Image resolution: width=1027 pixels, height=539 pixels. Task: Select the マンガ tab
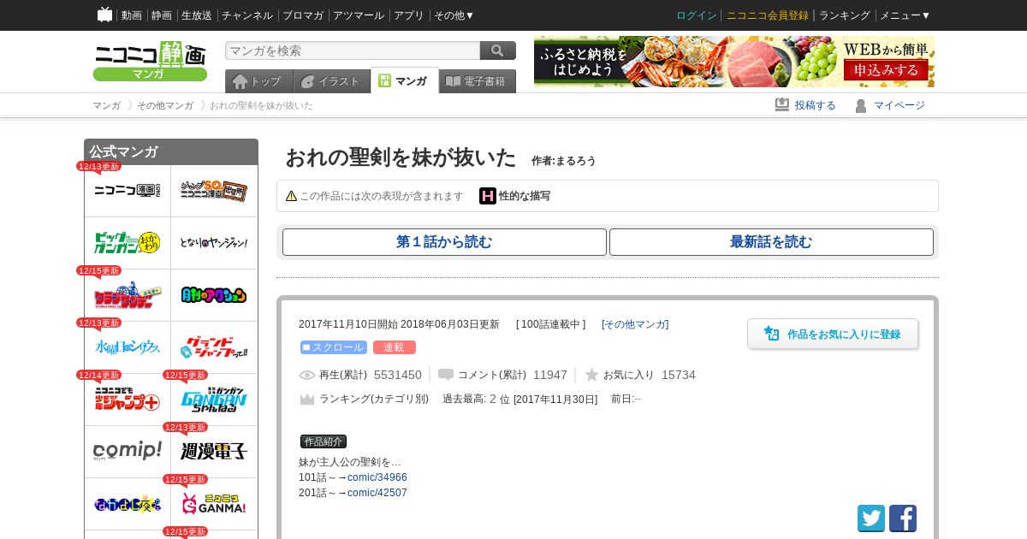404,80
